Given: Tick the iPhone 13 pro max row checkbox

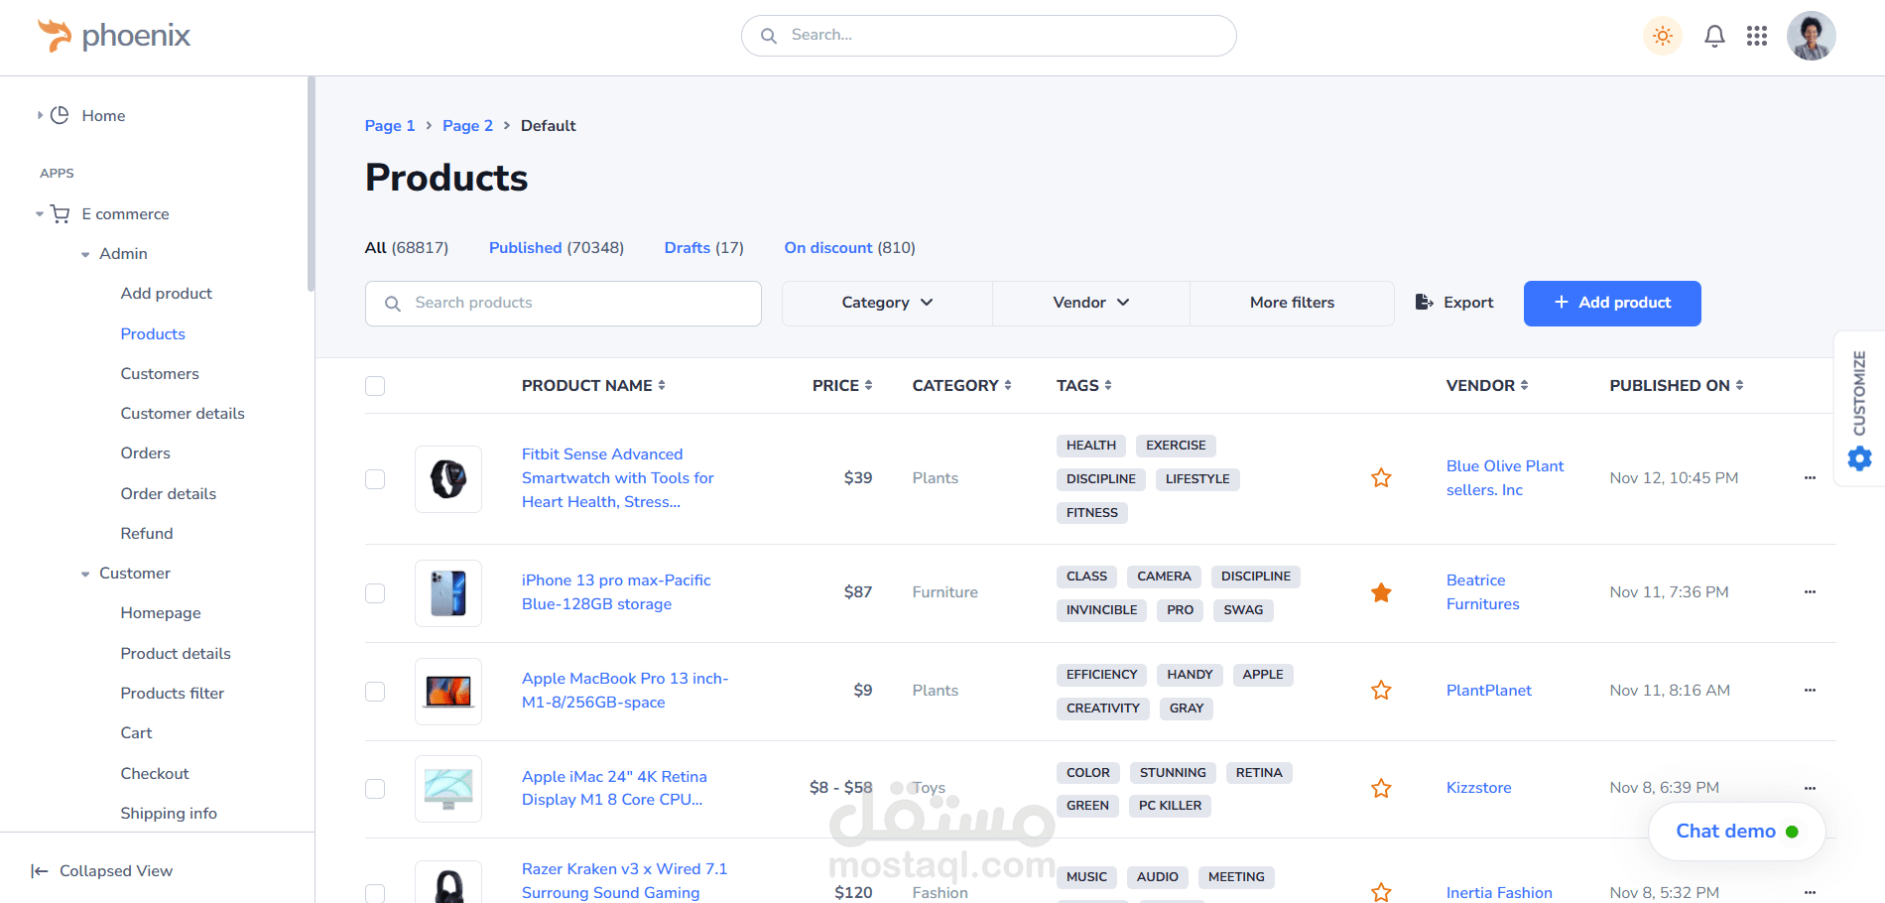Looking at the screenshot, I should 375,592.
